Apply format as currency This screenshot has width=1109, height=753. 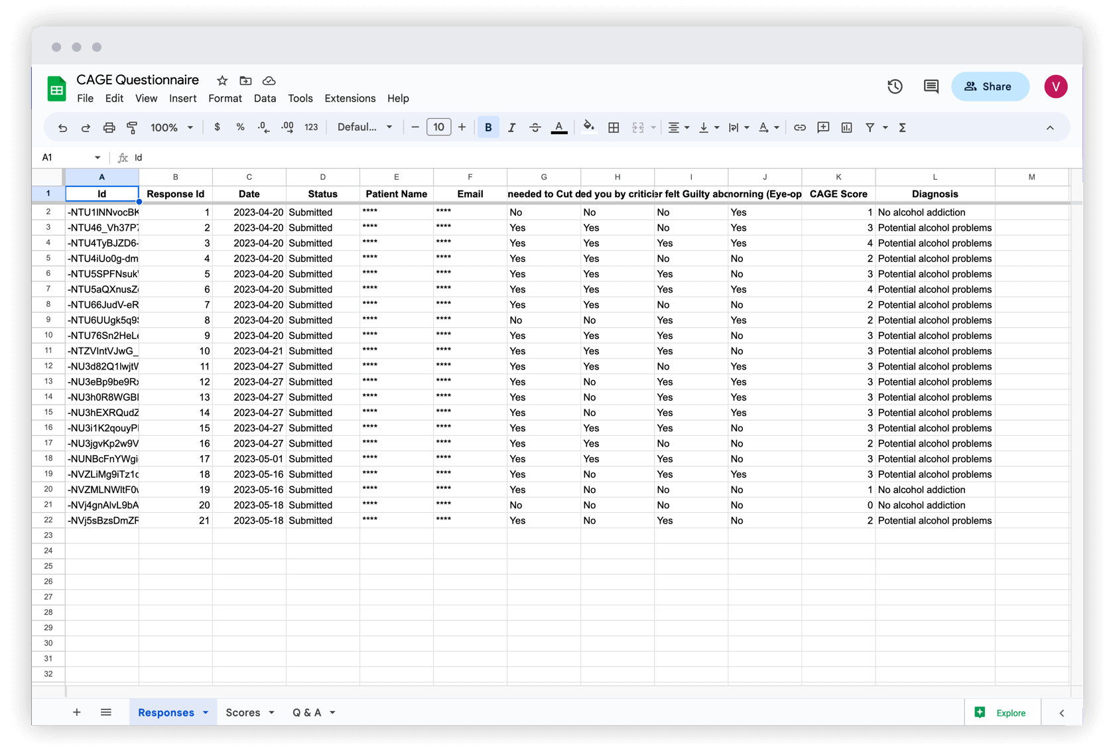[217, 127]
